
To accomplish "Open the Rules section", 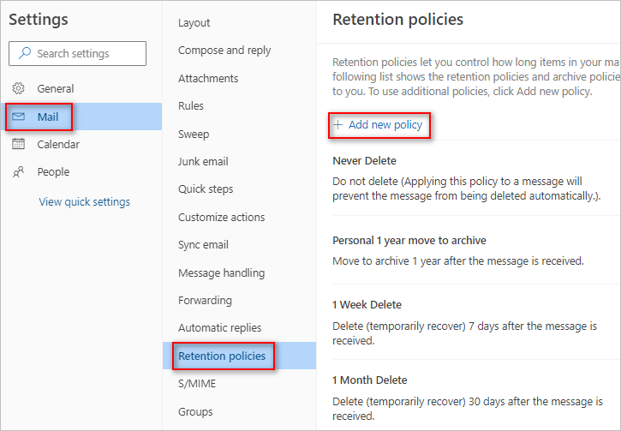I will [191, 105].
